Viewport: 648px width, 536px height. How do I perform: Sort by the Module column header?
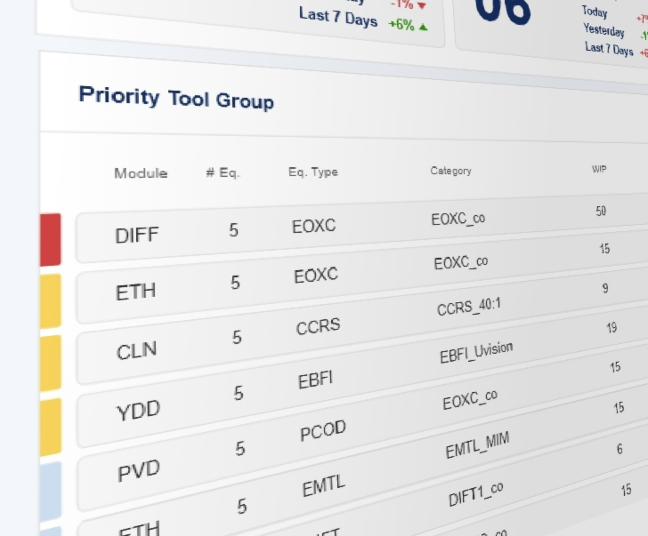(x=141, y=173)
